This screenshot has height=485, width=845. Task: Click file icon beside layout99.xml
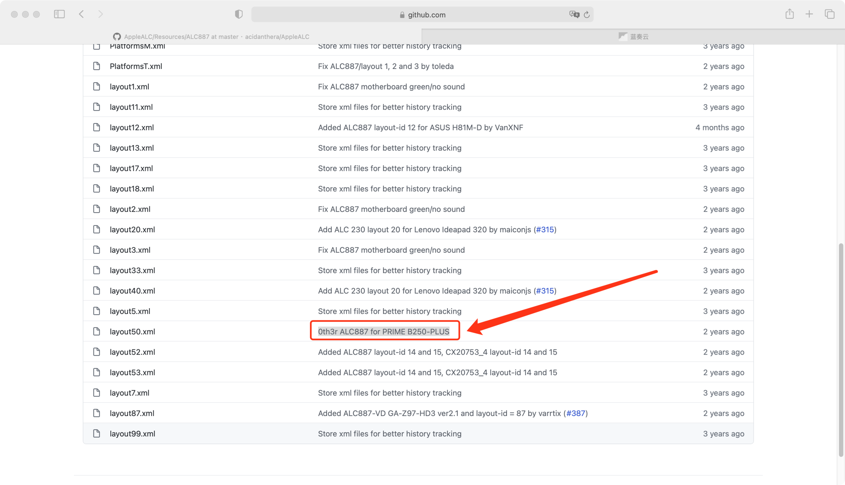coord(97,434)
